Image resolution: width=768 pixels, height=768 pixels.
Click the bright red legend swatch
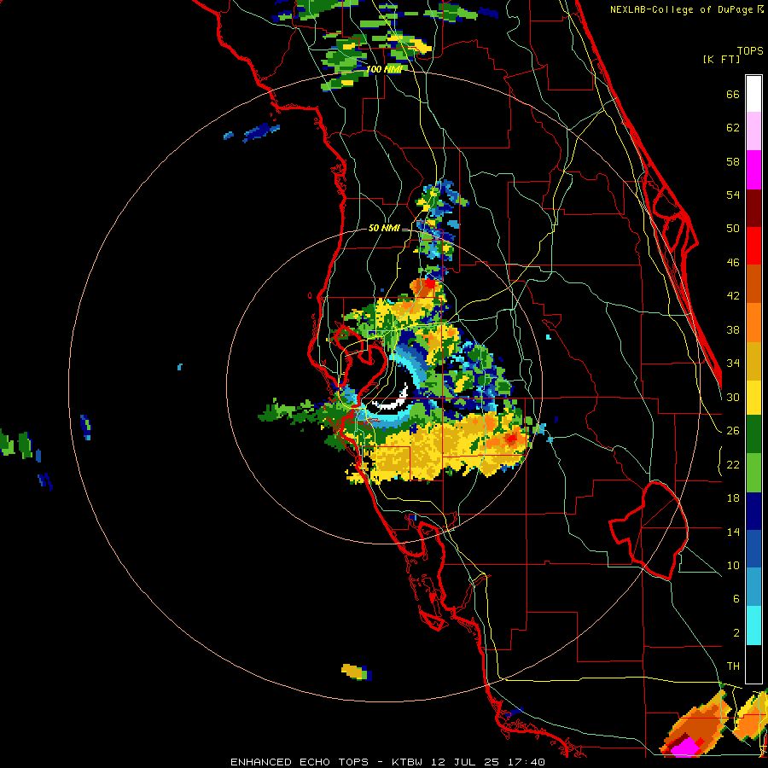pyautogui.click(x=753, y=246)
